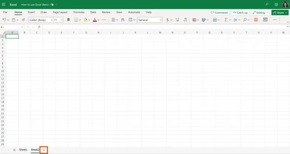Screen dimensions: 290x154
Task: Click the Sort and Filter icon
Action: (235, 20)
